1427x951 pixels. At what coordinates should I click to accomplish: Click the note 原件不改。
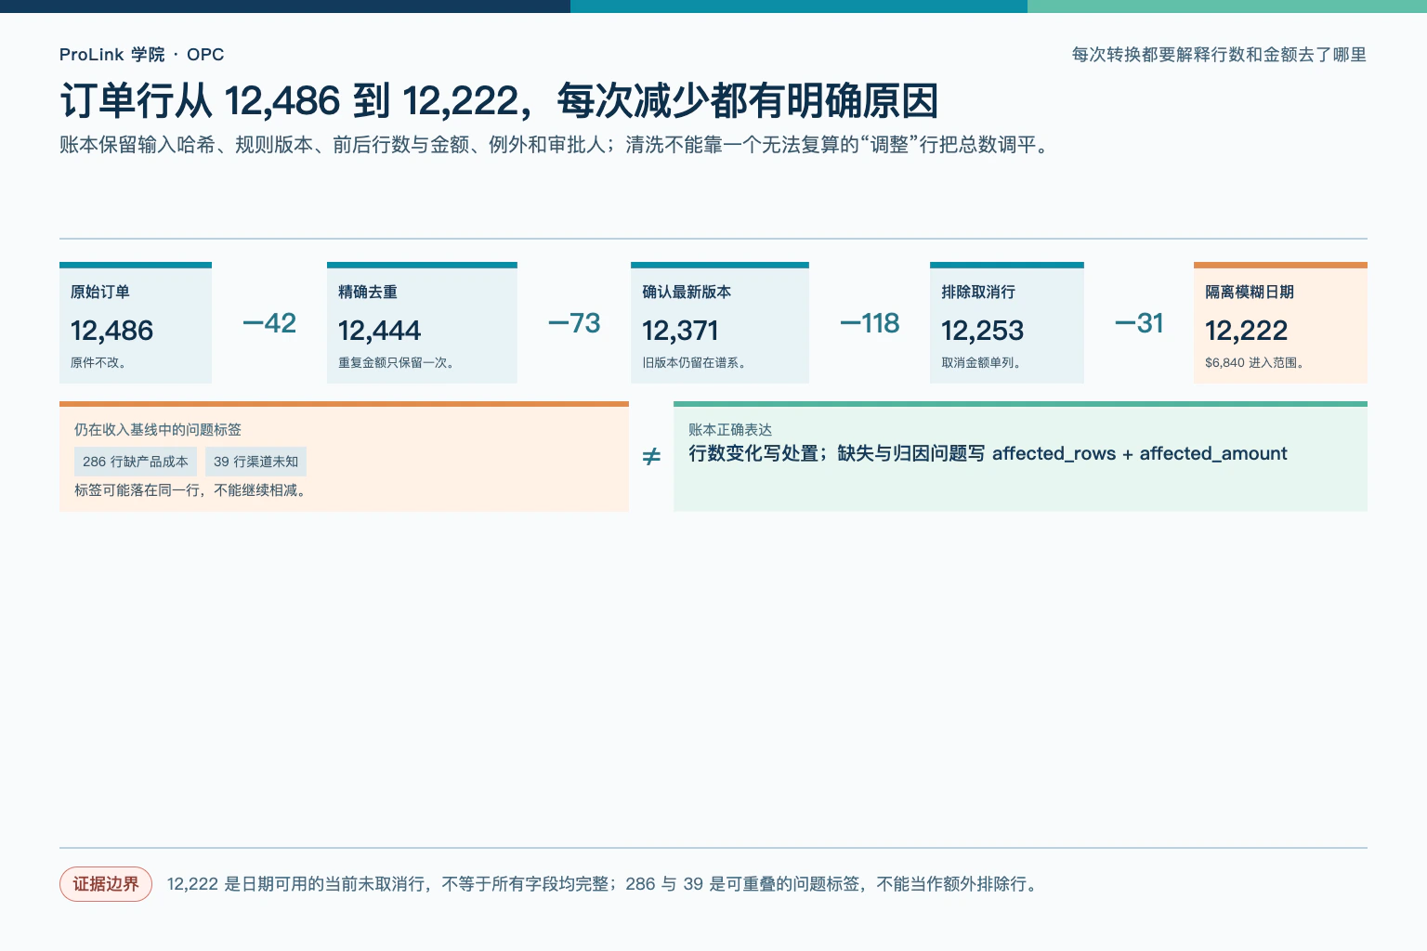[98, 363]
